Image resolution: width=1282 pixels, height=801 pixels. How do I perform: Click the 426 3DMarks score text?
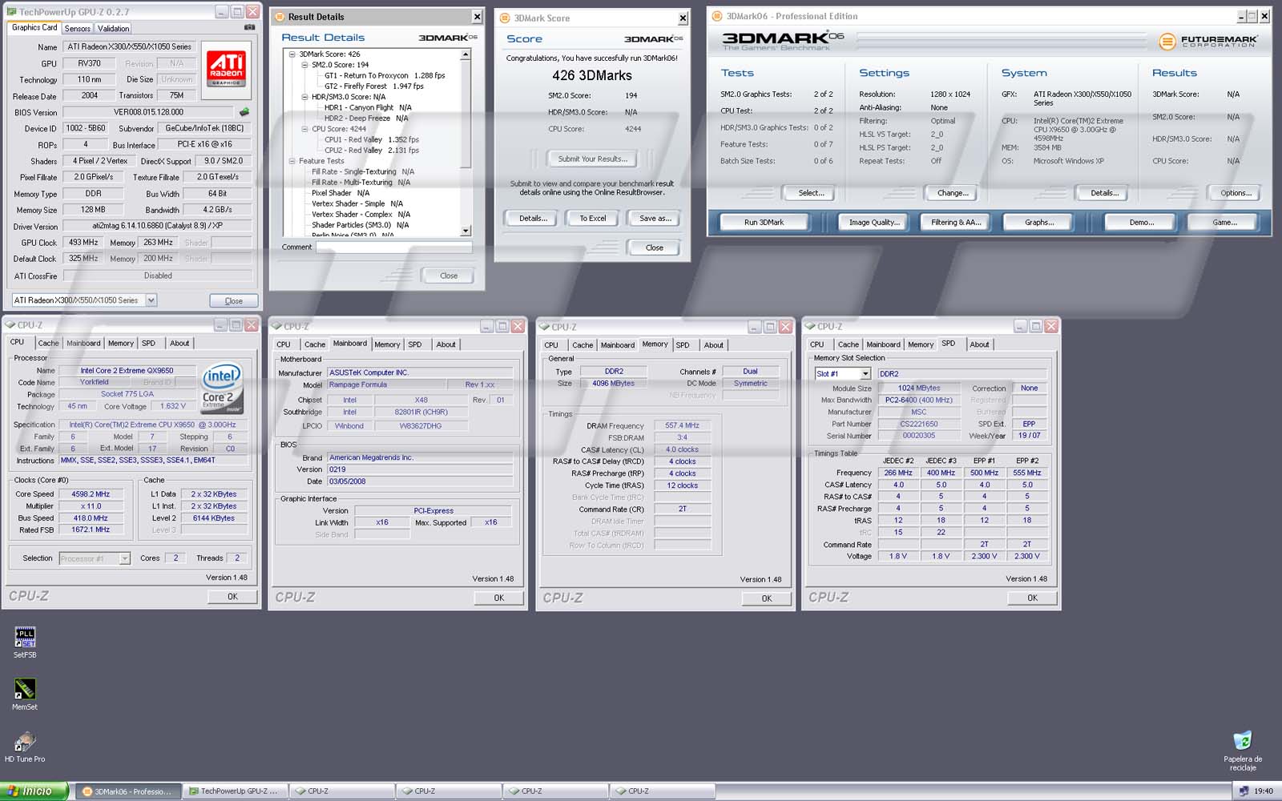[592, 75]
